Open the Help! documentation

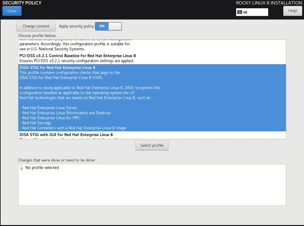click(x=292, y=11)
